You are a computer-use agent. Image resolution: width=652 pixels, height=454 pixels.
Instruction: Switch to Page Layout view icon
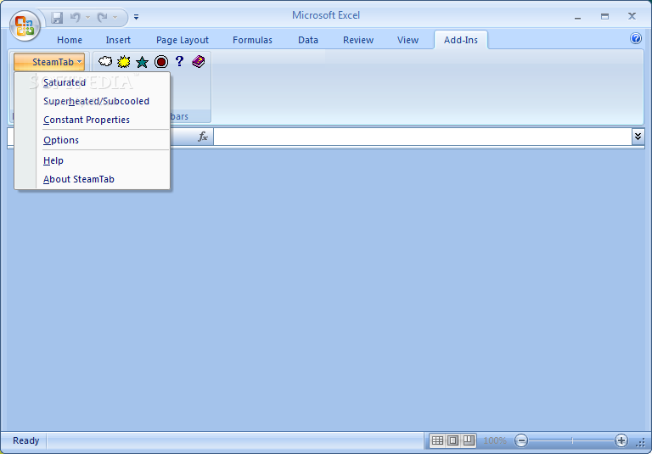click(x=452, y=440)
